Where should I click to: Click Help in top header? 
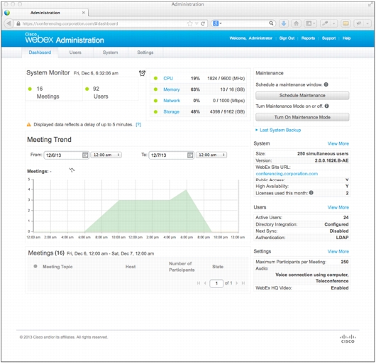(x=346, y=38)
